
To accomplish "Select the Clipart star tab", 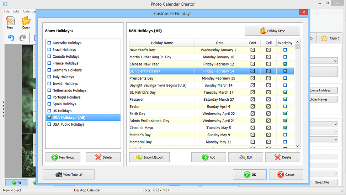I will 330,38.
